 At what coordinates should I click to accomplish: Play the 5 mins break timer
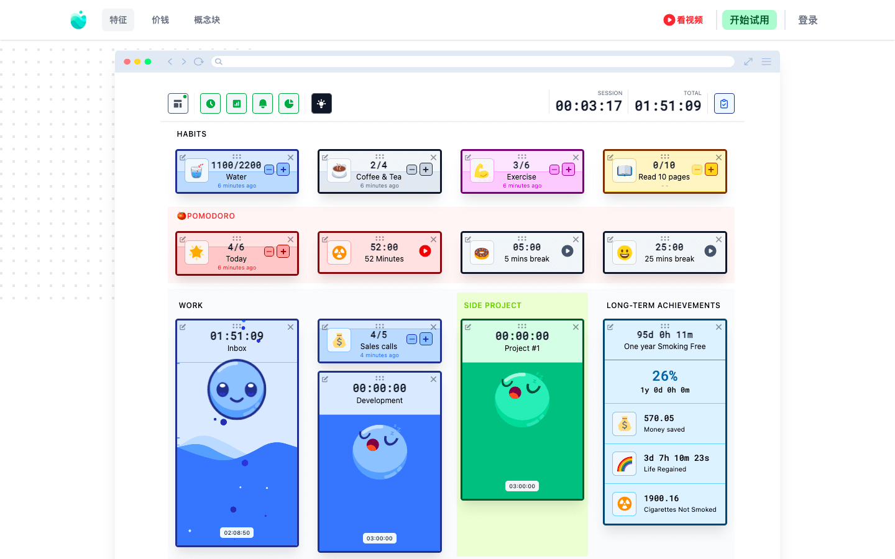(x=567, y=251)
